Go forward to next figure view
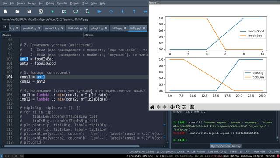This screenshot has height=158, width=280. click(x=164, y=107)
